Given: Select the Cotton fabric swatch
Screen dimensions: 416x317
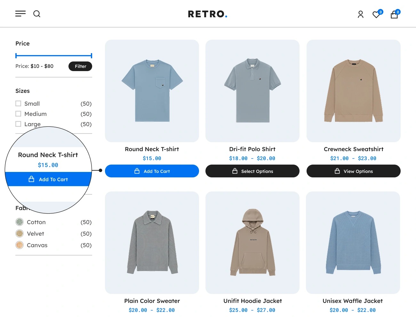Looking at the screenshot, I should coord(20,222).
